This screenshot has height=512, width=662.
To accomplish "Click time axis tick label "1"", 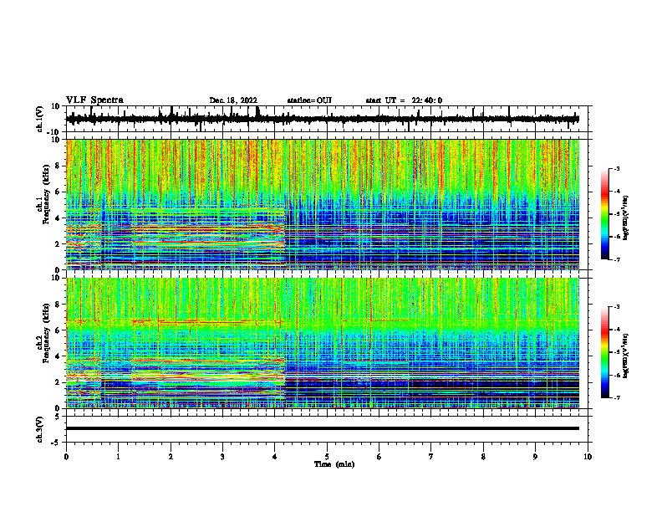I will (119, 457).
